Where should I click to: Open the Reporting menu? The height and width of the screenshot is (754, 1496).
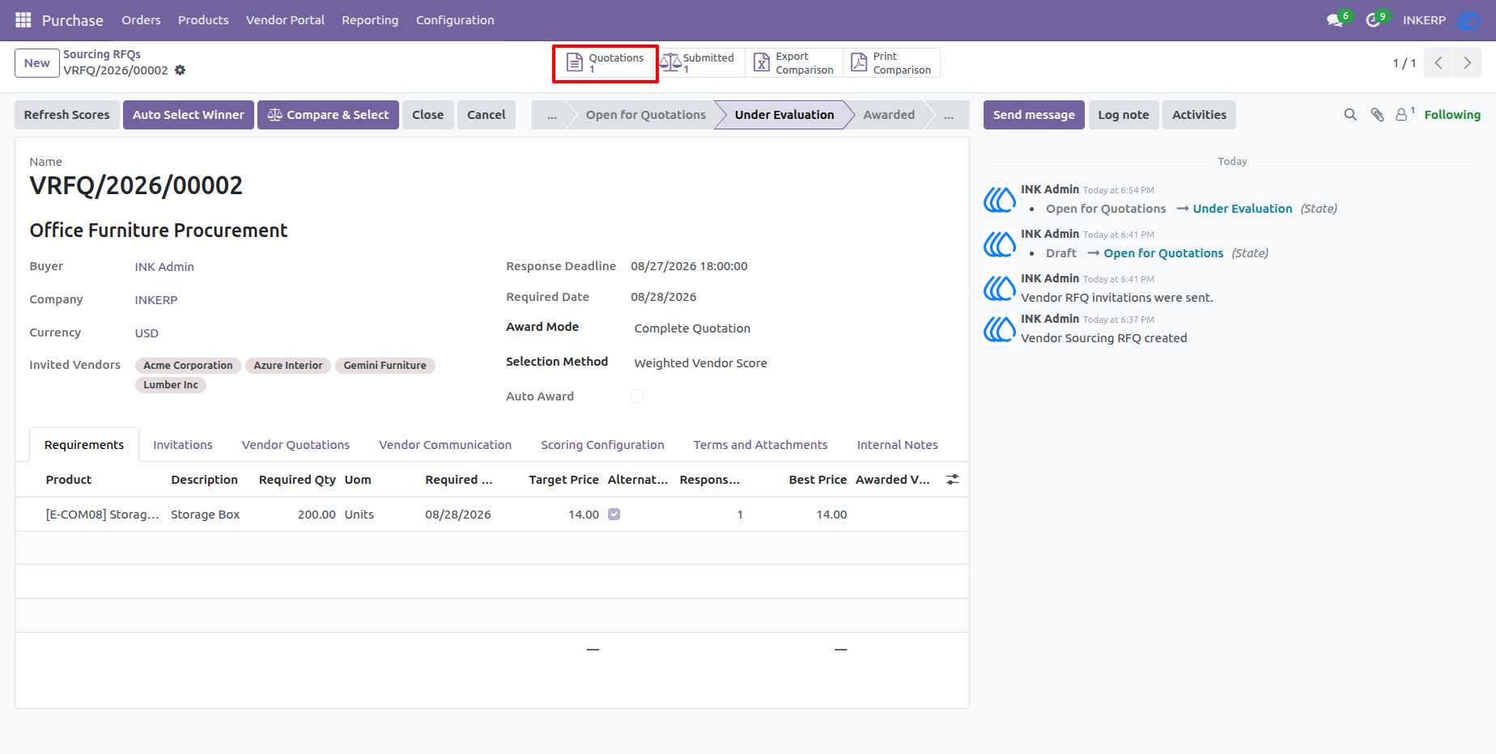[x=370, y=20]
